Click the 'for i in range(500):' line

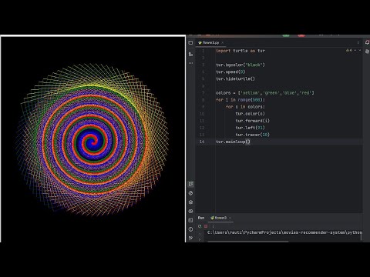tap(240, 100)
